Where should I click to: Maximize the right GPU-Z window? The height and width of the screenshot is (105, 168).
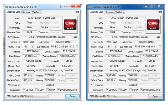(x=151, y=6)
